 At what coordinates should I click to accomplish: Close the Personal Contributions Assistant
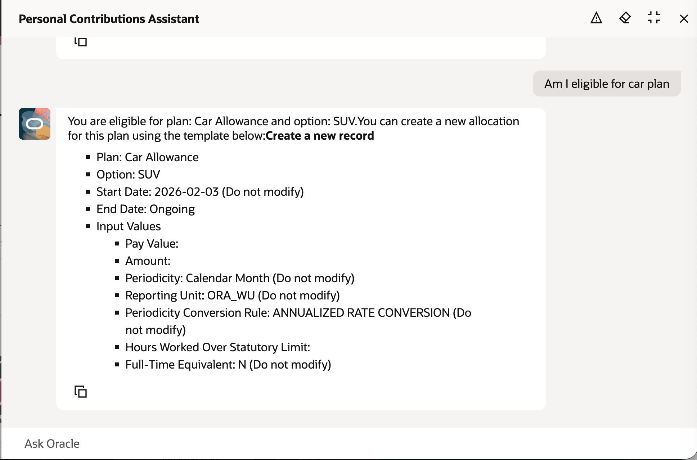click(x=683, y=19)
